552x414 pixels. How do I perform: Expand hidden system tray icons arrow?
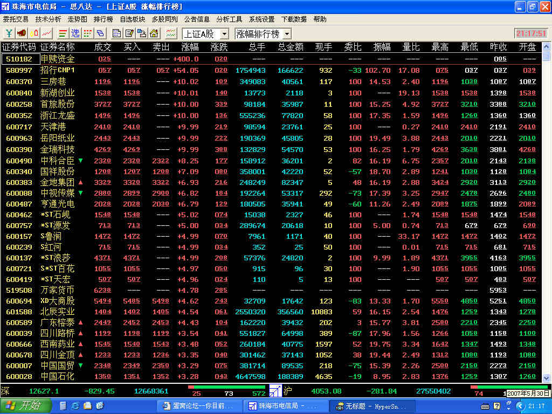click(521, 406)
